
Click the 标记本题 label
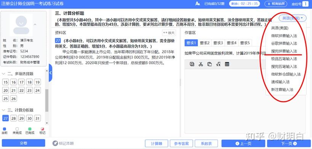click(x=66, y=143)
